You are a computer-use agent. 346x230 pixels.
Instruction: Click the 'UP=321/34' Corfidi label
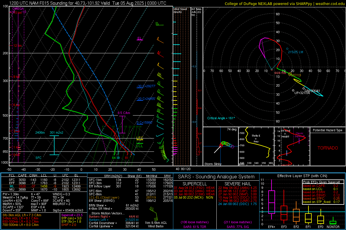[302, 93]
